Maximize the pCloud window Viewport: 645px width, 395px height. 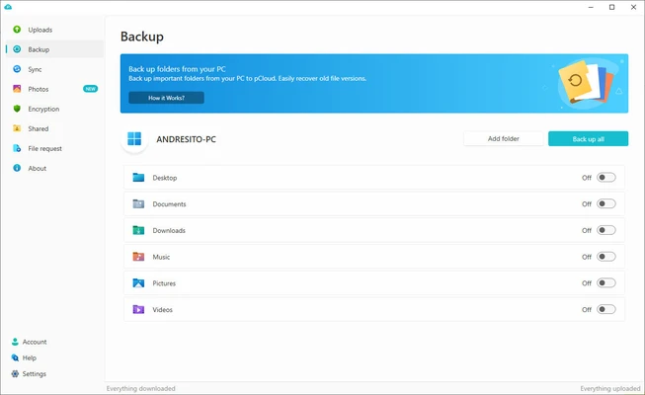pos(612,7)
